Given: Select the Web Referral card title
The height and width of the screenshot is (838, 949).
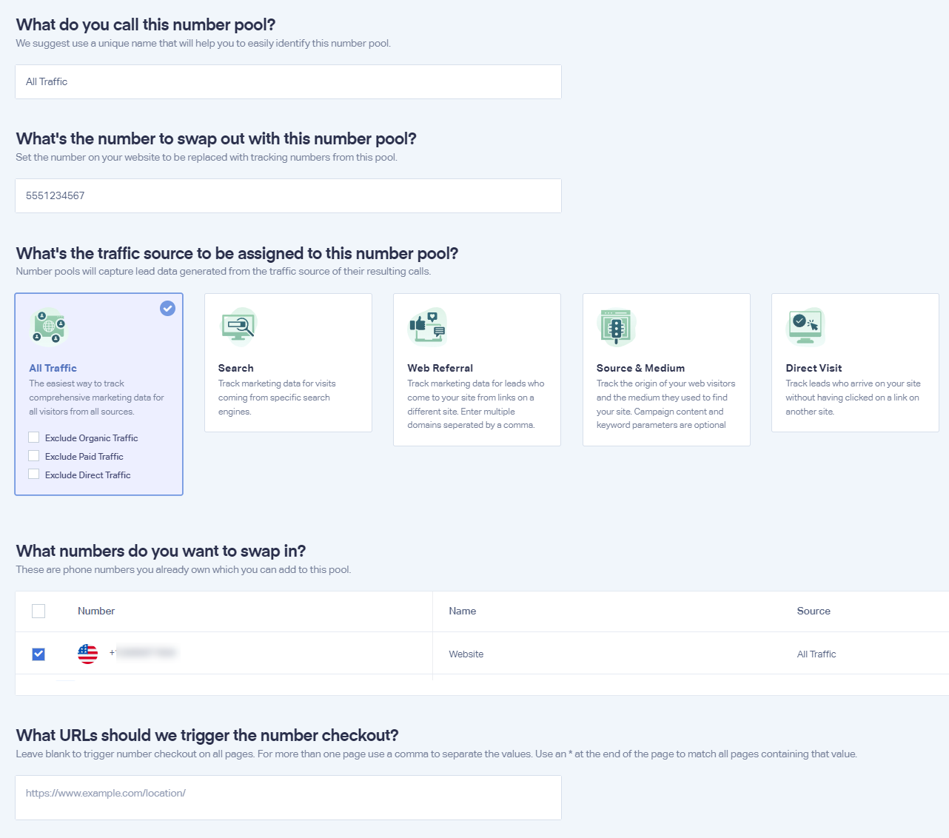Looking at the screenshot, I should pos(440,368).
